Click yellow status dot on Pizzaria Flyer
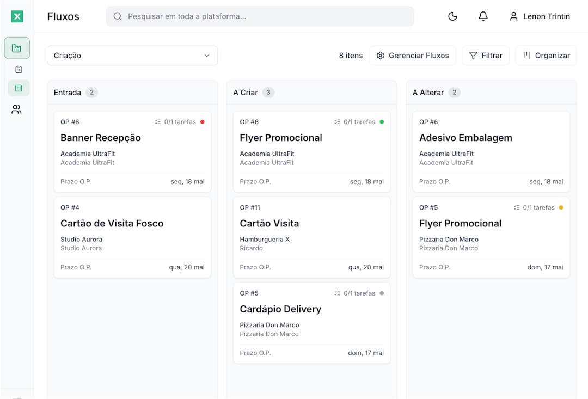 [561, 207]
